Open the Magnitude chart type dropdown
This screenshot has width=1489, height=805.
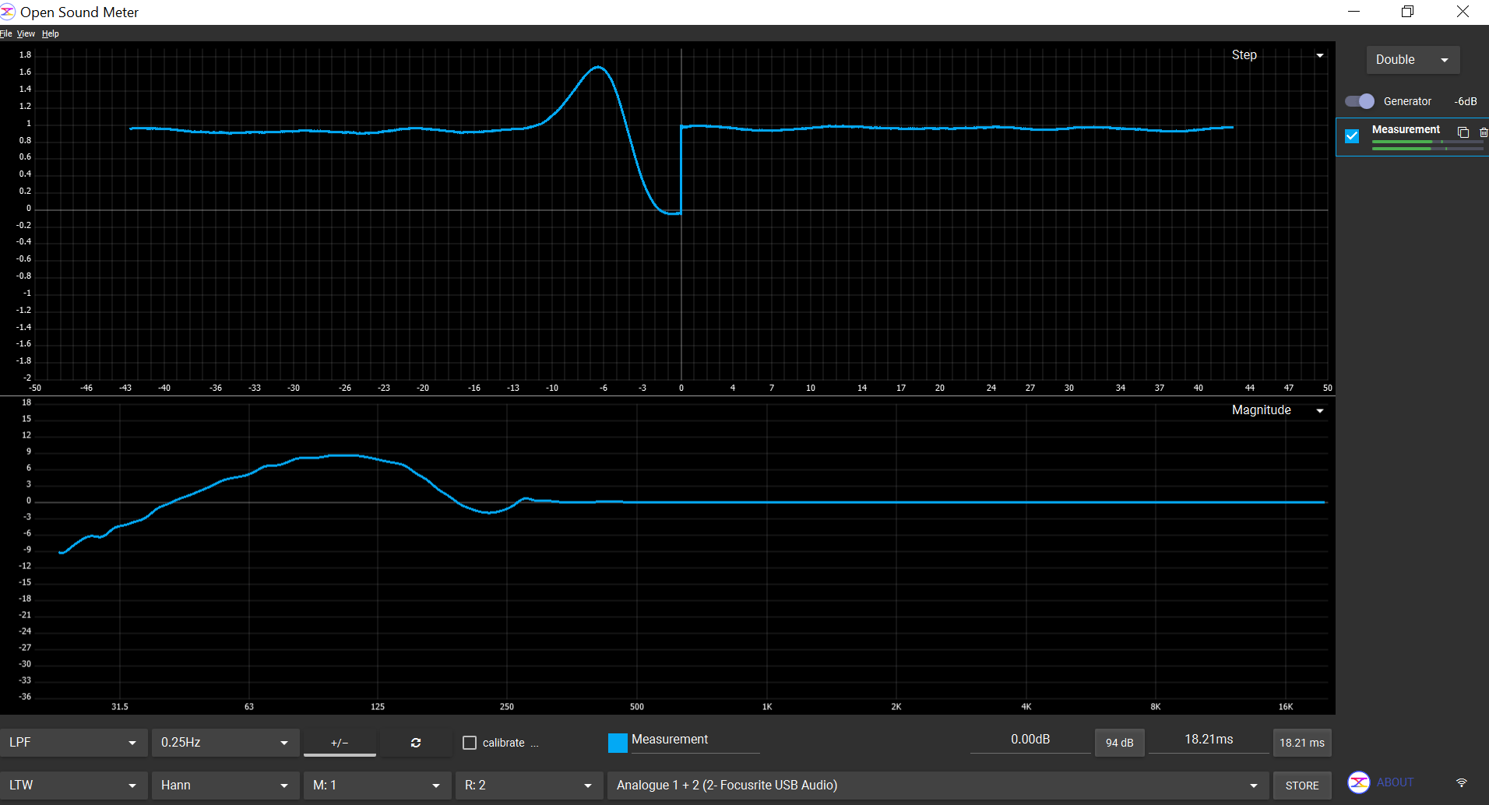(x=1277, y=410)
